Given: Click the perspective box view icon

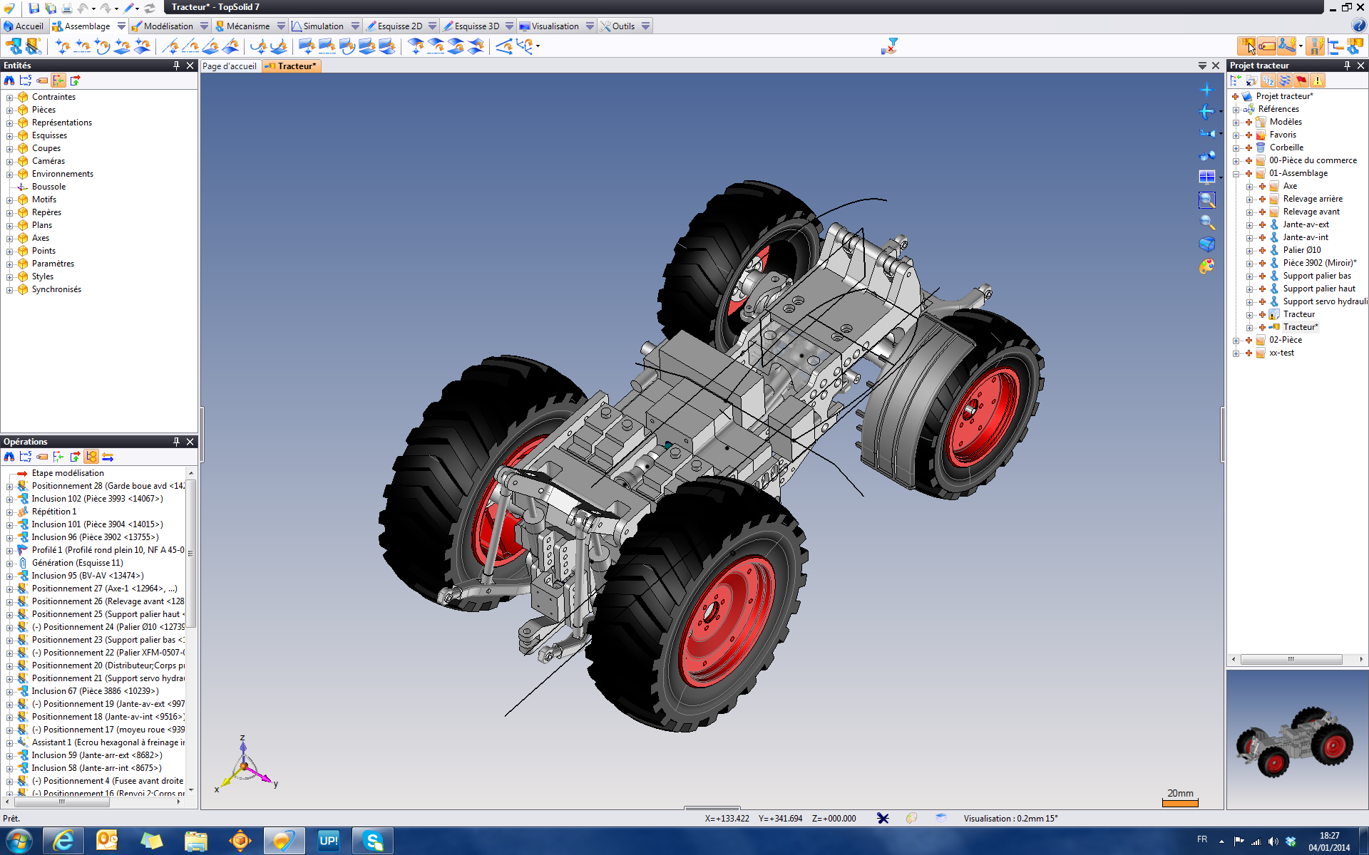Looking at the screenshot, I should pyautogui.click(x=1206, y=244).
